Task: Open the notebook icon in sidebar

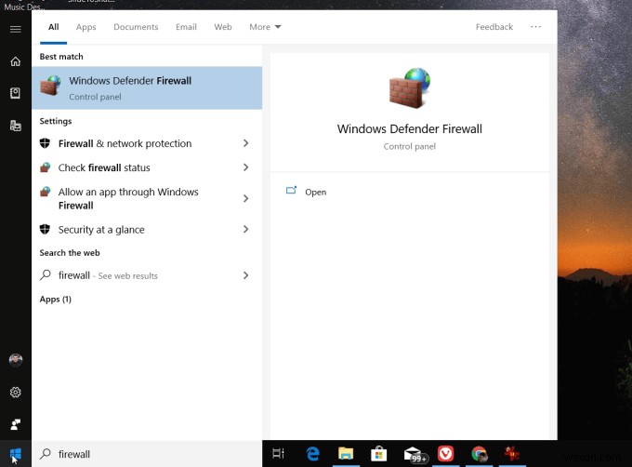Action: (15, 93)
